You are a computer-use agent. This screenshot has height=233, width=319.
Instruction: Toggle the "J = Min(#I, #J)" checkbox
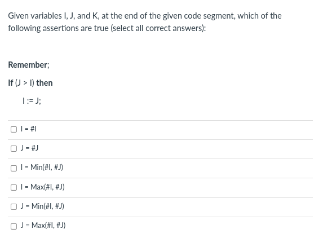point(14,206)
